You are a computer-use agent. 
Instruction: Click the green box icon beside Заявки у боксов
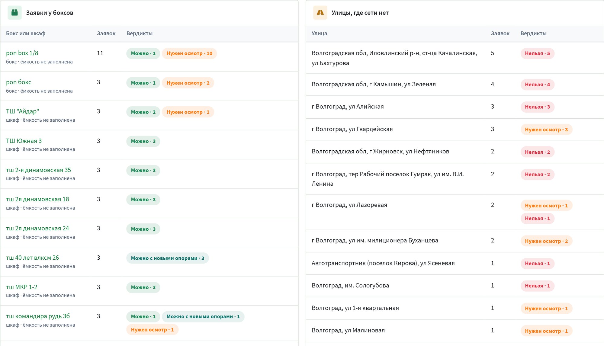(14, 13)
